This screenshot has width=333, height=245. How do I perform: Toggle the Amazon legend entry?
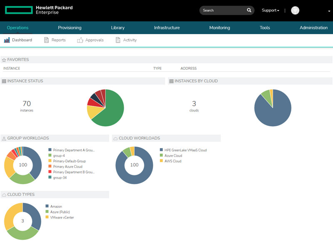click(56, 206)
